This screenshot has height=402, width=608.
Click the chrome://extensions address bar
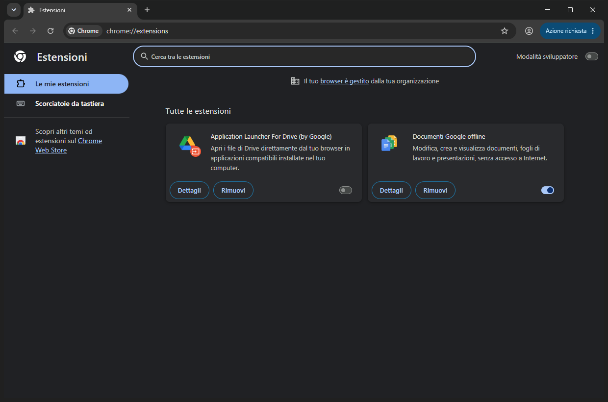coord(290,31)
